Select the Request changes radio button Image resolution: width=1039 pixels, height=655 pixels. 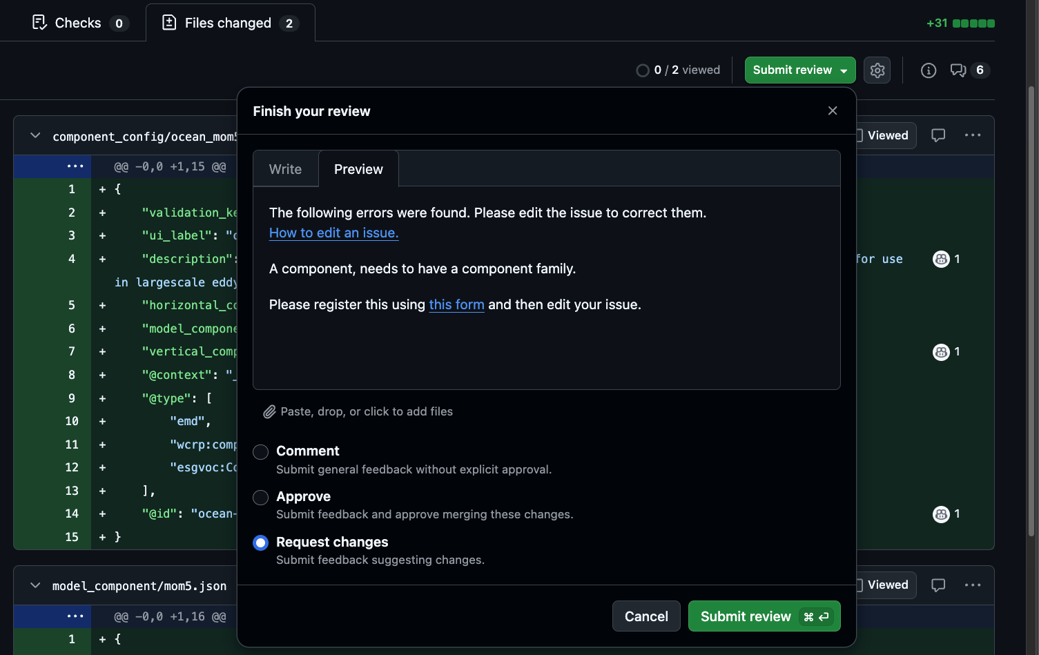260,543
